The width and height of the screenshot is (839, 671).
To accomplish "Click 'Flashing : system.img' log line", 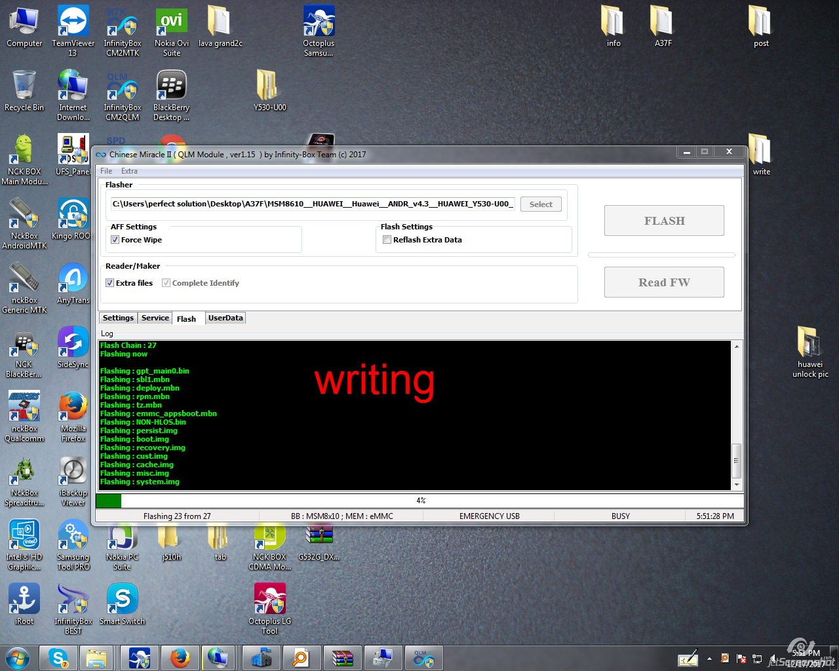I will tap(140, 482).
